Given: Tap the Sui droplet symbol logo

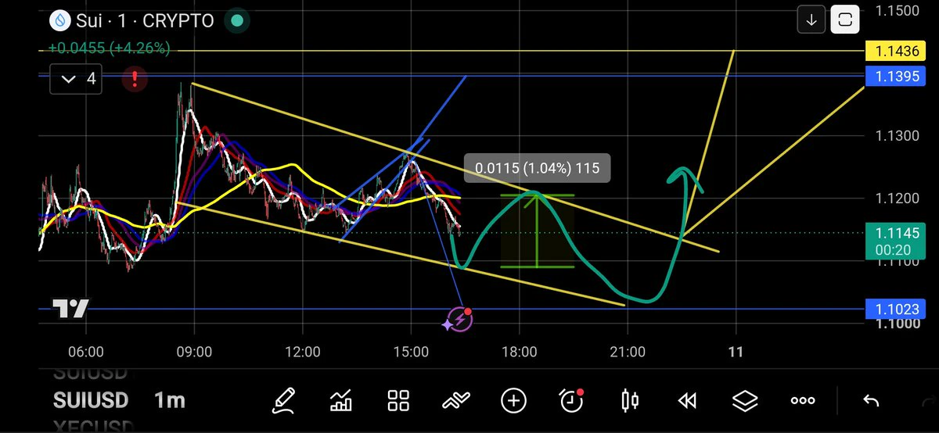Looking at the screenshot, I should point(59,21).
